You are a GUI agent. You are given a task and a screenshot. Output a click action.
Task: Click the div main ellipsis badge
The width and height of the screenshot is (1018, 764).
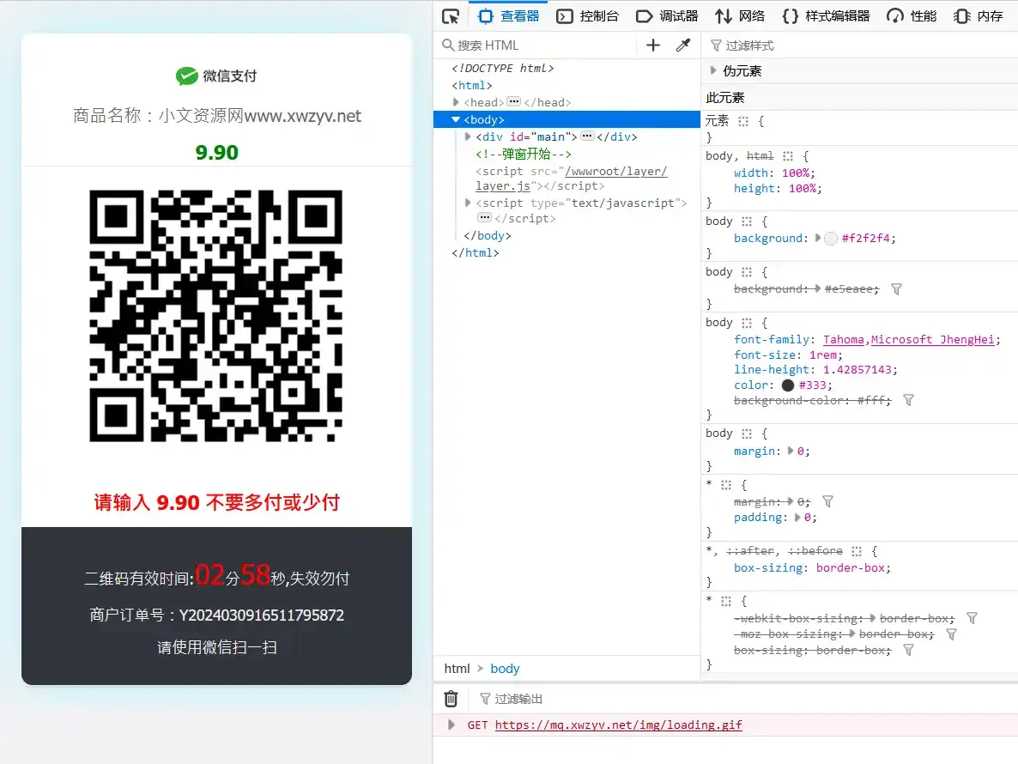coord(587,136)
